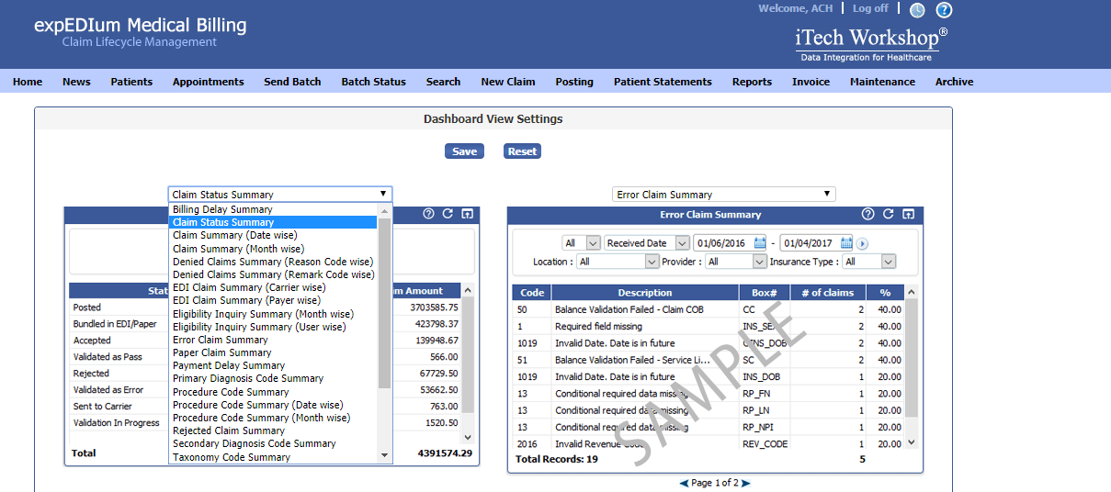This screenshot has height=492, width=1111.
Task: Save the dashboard view settings
Action: (464, 151)
